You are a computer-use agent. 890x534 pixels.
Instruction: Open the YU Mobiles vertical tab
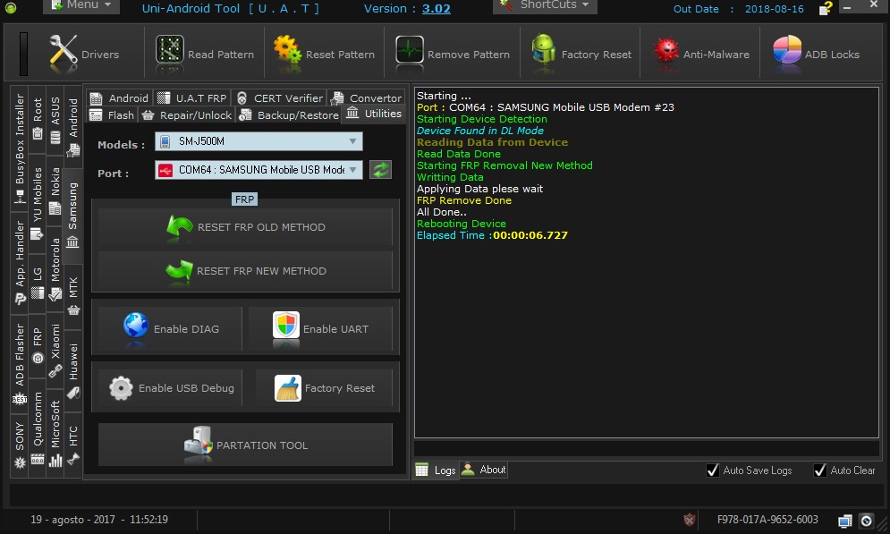(x=38, y=202)
